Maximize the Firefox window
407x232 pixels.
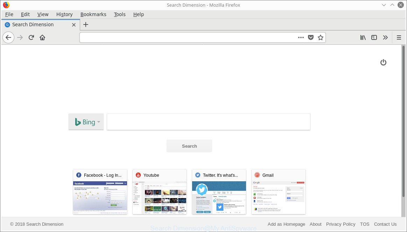pyautogui.click(x=392, y=5)
